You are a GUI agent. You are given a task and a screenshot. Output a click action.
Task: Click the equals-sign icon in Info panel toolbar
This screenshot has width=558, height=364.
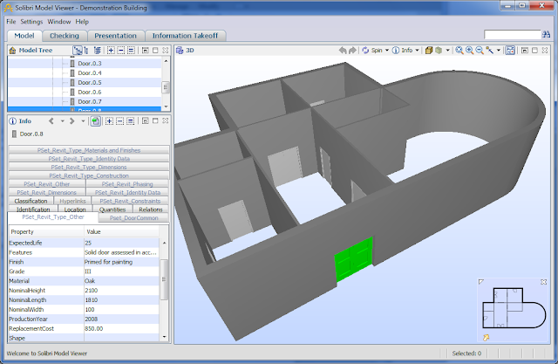click(x=131, y=121)
